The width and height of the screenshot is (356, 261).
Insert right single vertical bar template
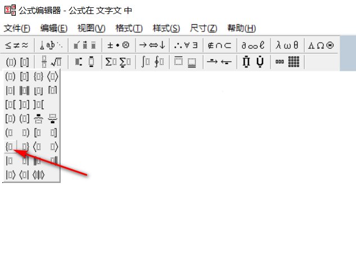click(25, 161)
